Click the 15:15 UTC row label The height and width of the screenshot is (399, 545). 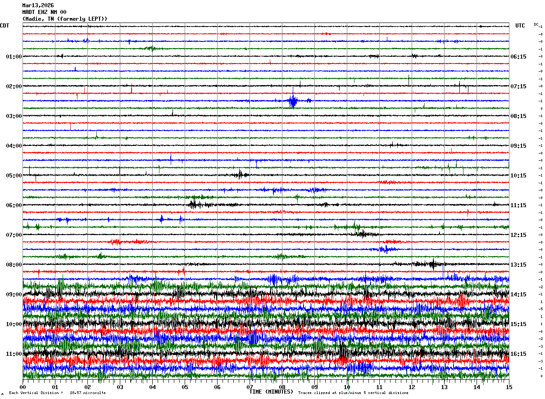(x=518, y=324)
